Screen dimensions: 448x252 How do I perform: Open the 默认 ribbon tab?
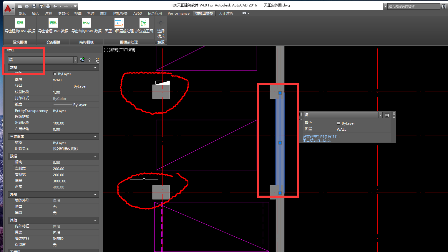[23, 14]
